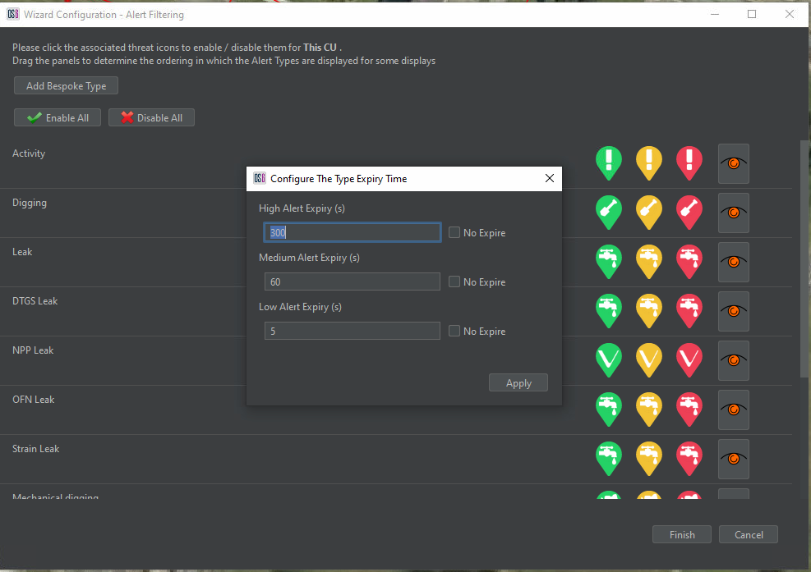Click the yellow Digging shovel icon
The height and width of the screenshot is (572, 811).
649,211
